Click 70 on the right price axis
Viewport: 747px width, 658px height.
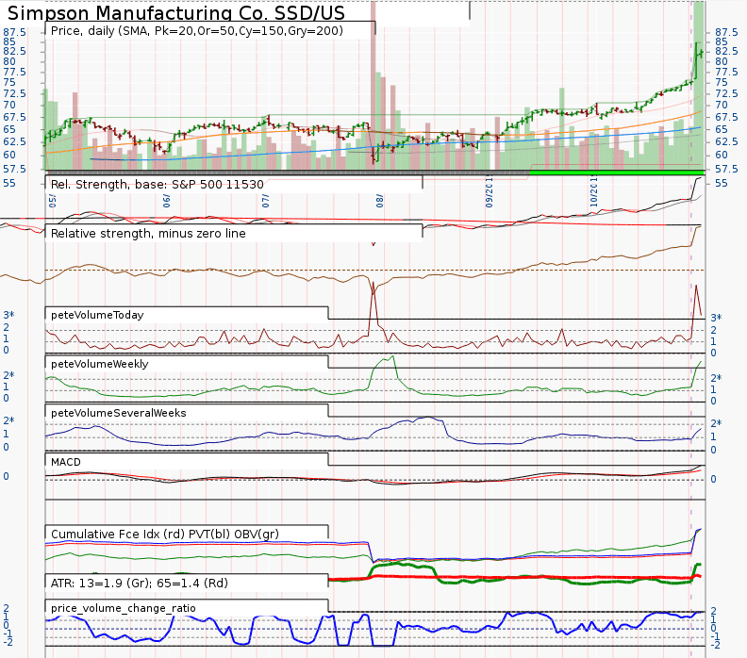click(x=722, y=105)
